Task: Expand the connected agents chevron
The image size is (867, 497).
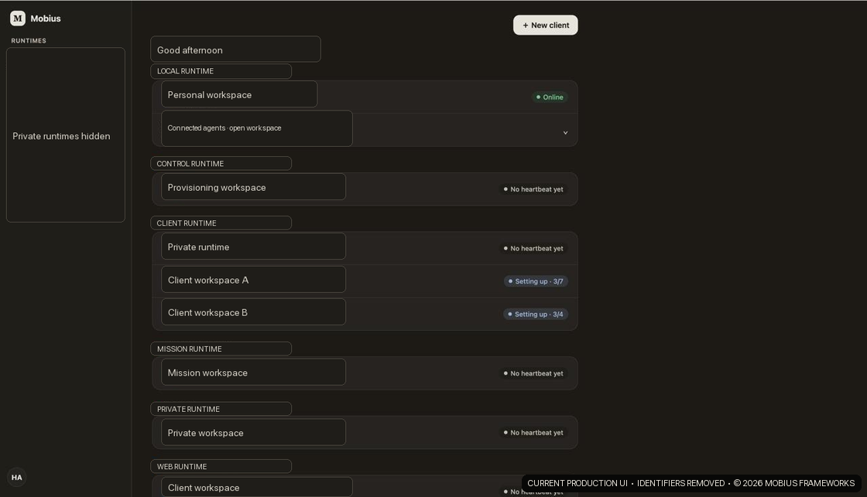Action: (x=565, y=132)
